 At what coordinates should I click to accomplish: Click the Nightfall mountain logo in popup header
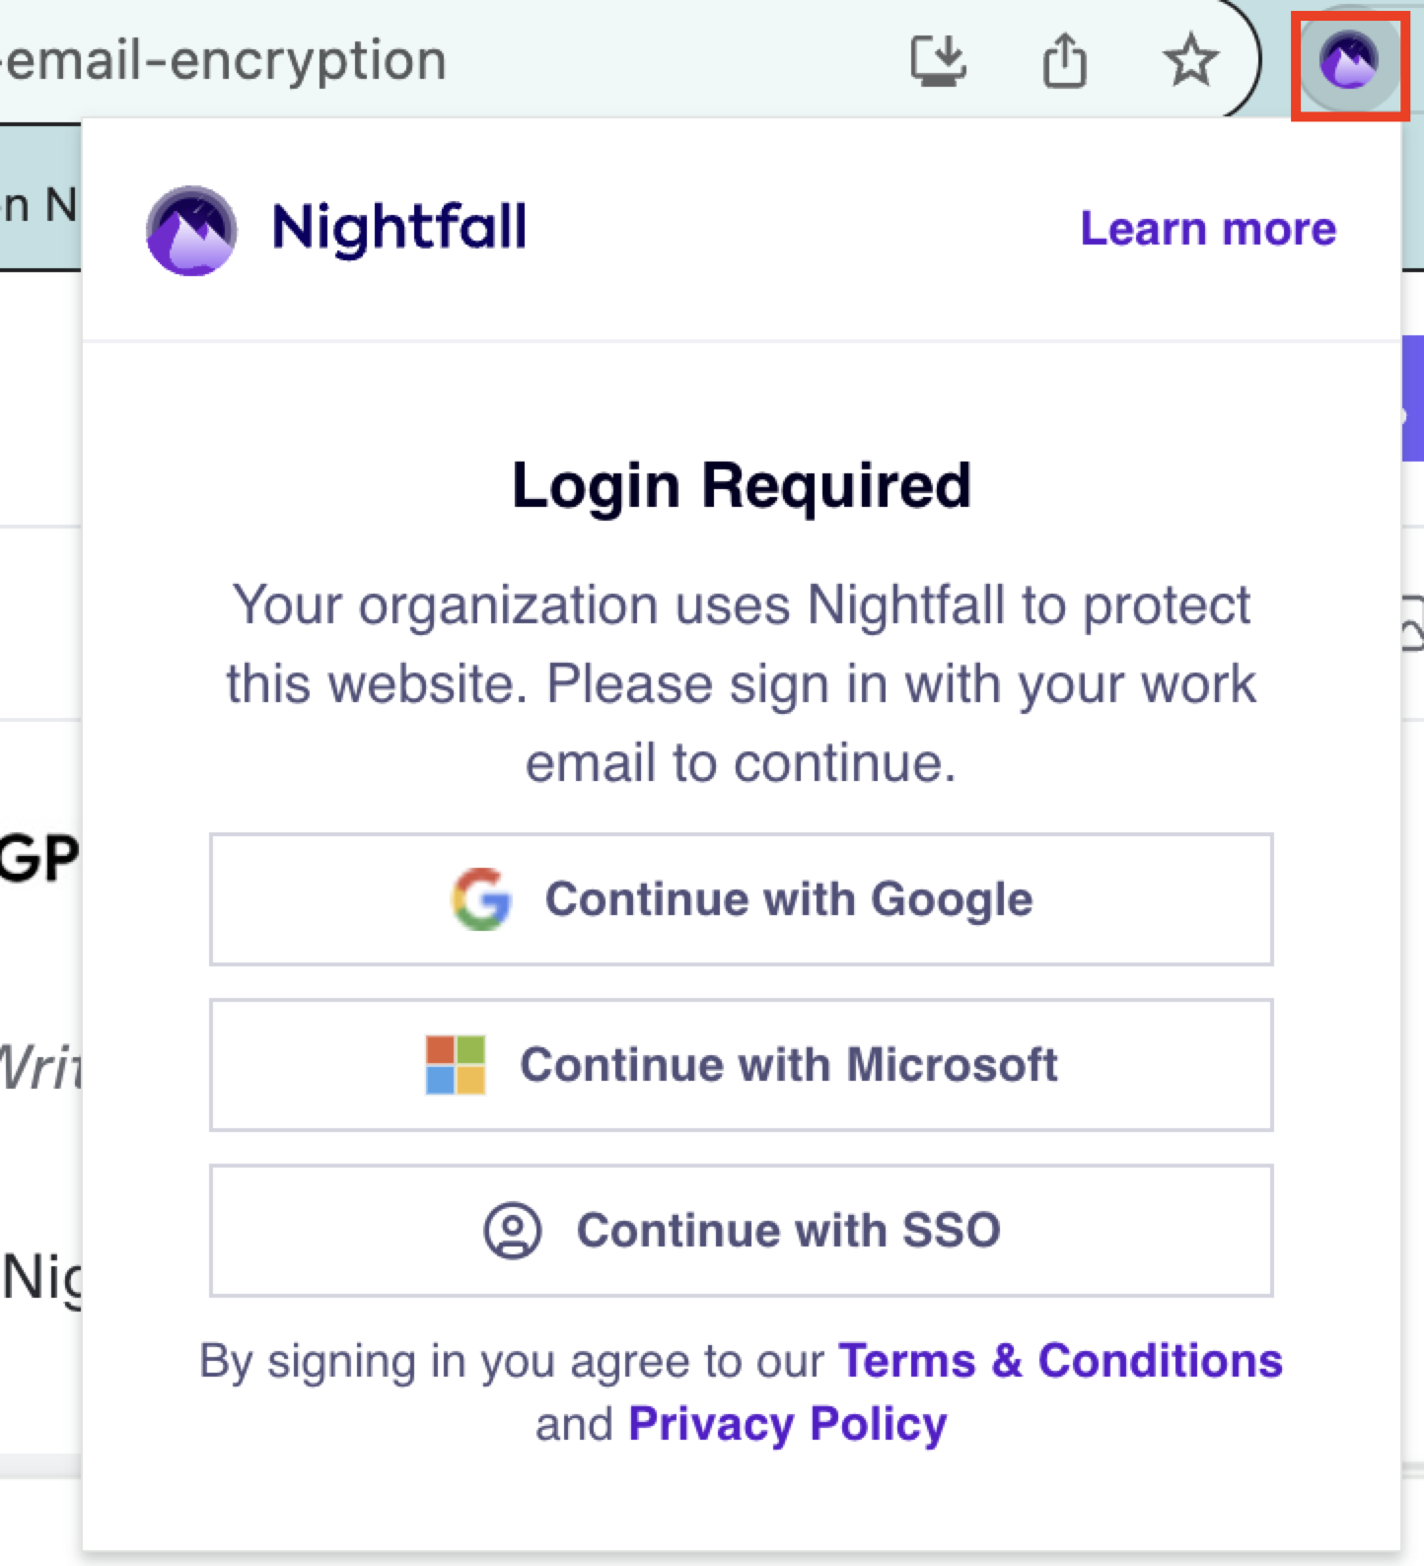coord(191,230)
